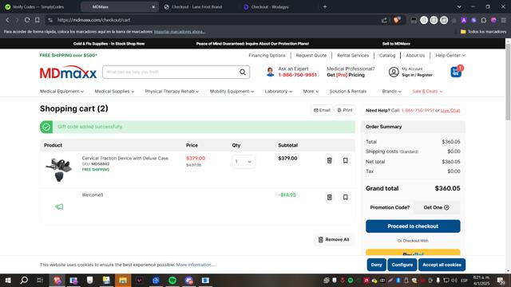This screenshot has width=511, height=287.
Task: Open the Cervical Traction Device product link
Action: tap(125, 158)
